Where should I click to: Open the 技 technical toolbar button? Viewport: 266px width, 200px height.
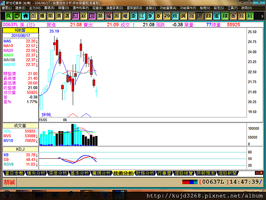242,16
